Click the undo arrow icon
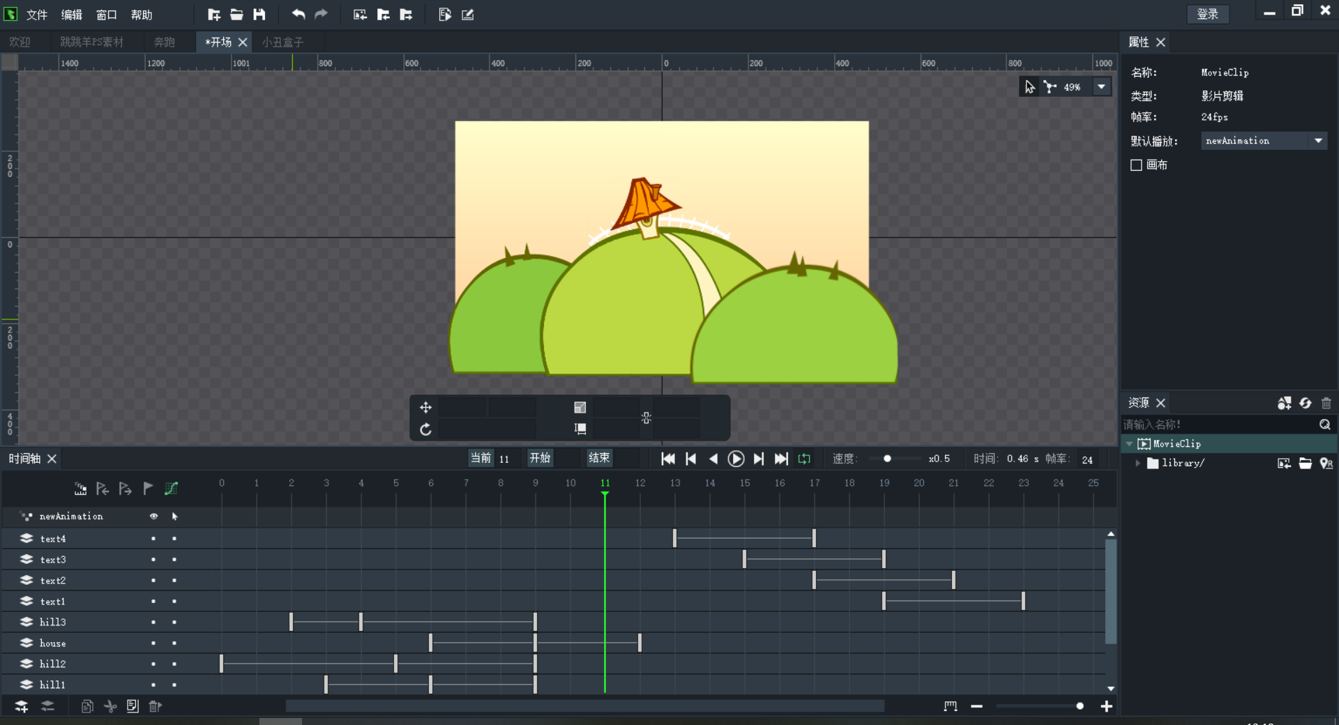 pos(298,15)
